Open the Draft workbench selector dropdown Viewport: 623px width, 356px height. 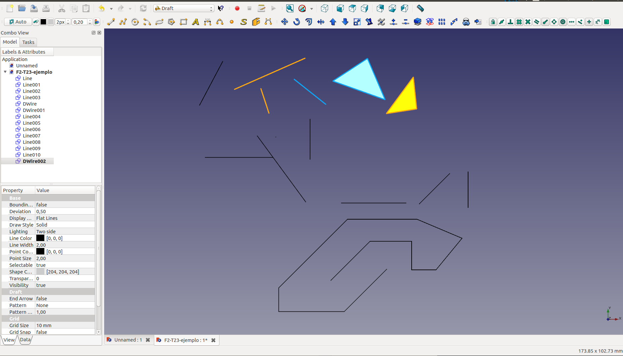click(x=184, y=8)
